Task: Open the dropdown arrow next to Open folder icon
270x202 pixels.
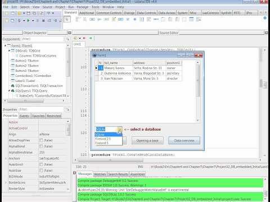Action: tap(24, 13)
